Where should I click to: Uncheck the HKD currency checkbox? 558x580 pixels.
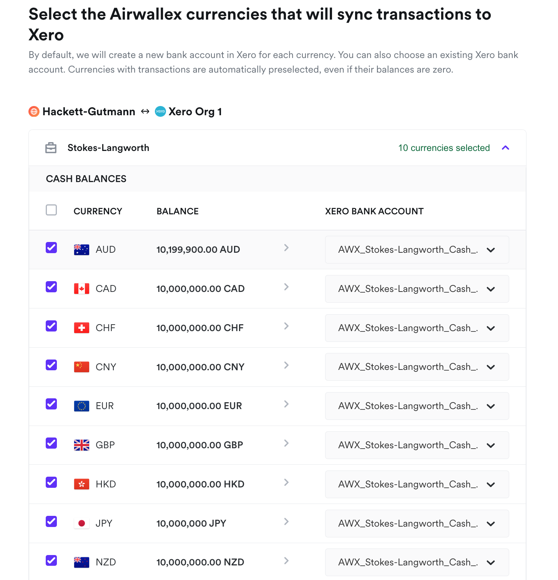pyautogui.click(x=51, y=482)
